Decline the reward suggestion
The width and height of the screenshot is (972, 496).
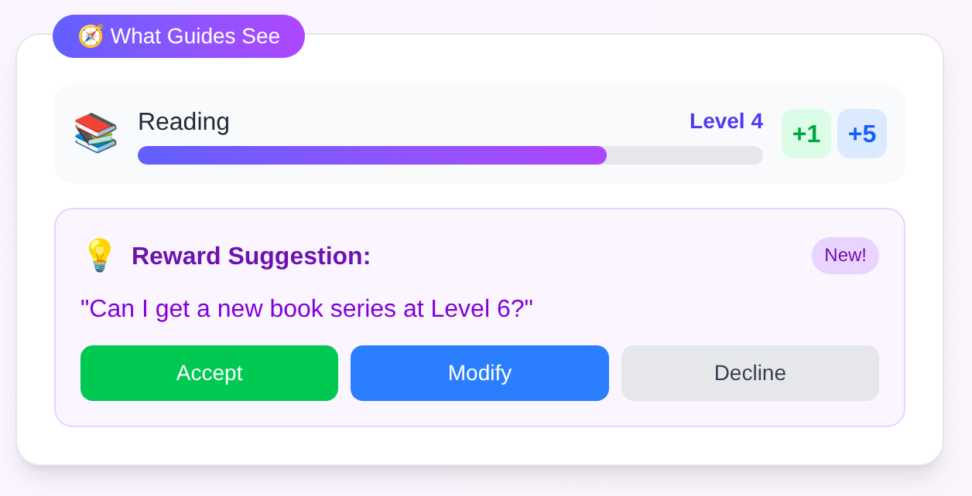[x=749, y=373]
